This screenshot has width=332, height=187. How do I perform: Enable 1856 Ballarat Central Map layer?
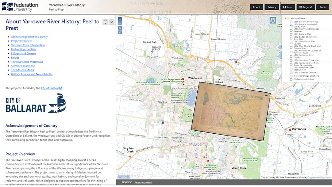(x=291, y=22)
